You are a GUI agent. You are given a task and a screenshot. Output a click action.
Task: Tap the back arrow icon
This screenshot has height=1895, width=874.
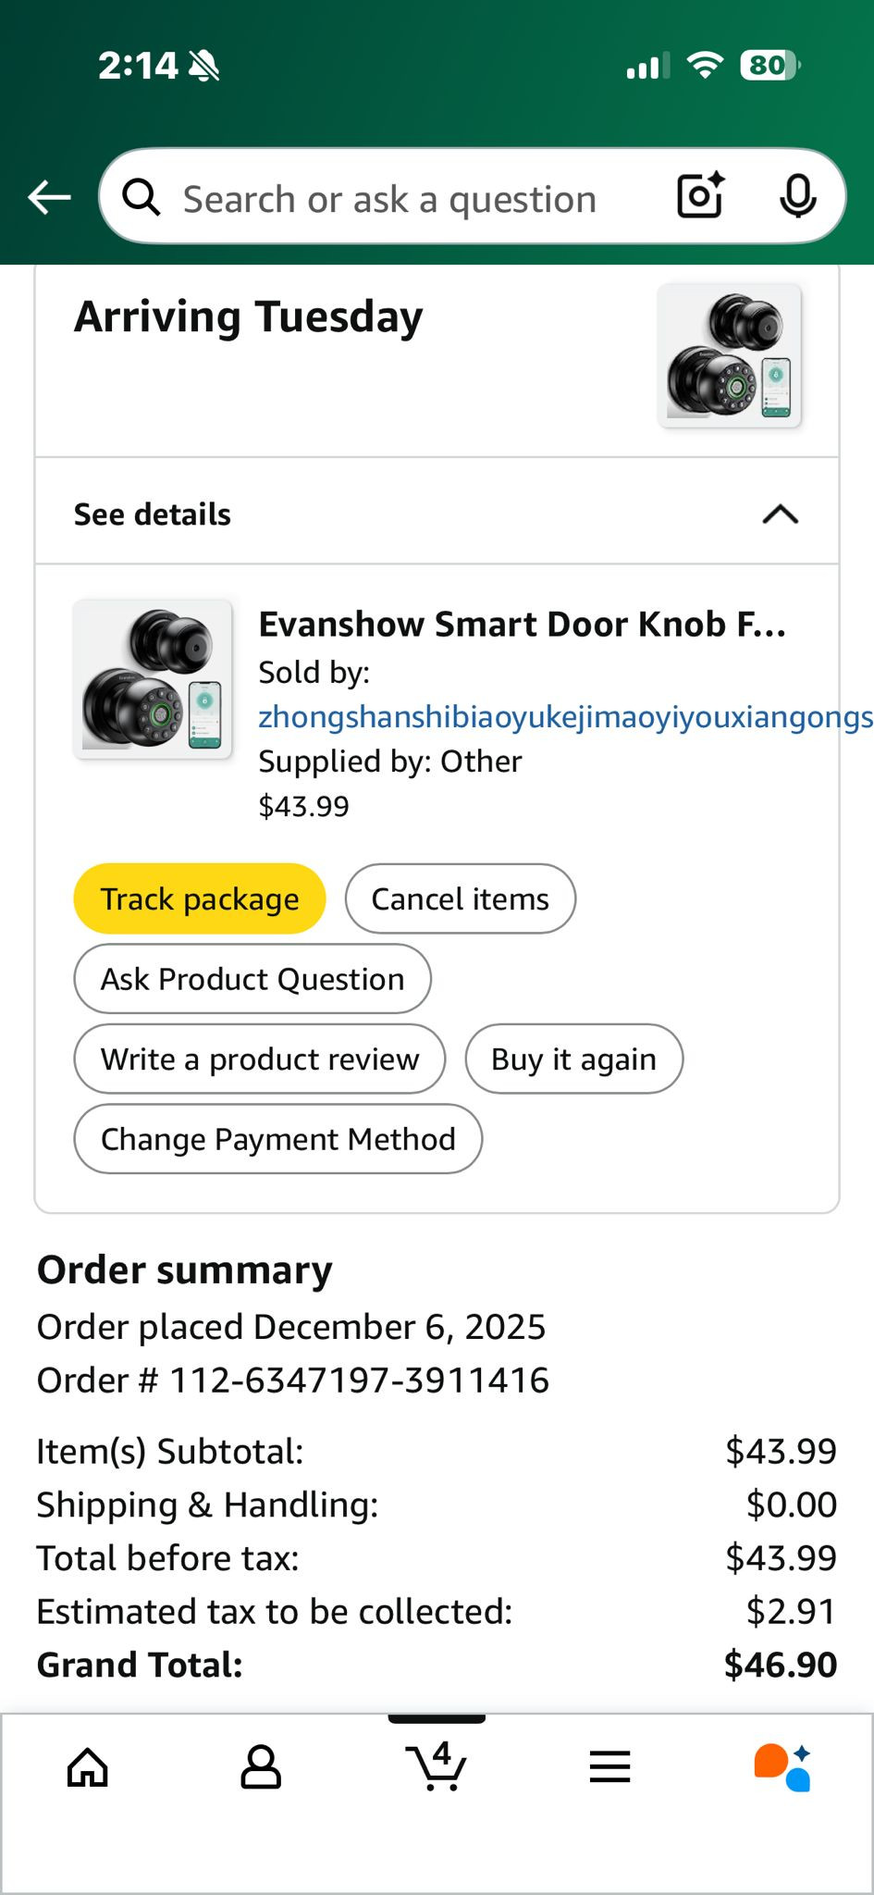(50, 197)
